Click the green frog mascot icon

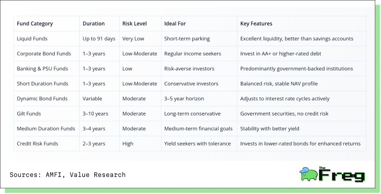[309, 174]
